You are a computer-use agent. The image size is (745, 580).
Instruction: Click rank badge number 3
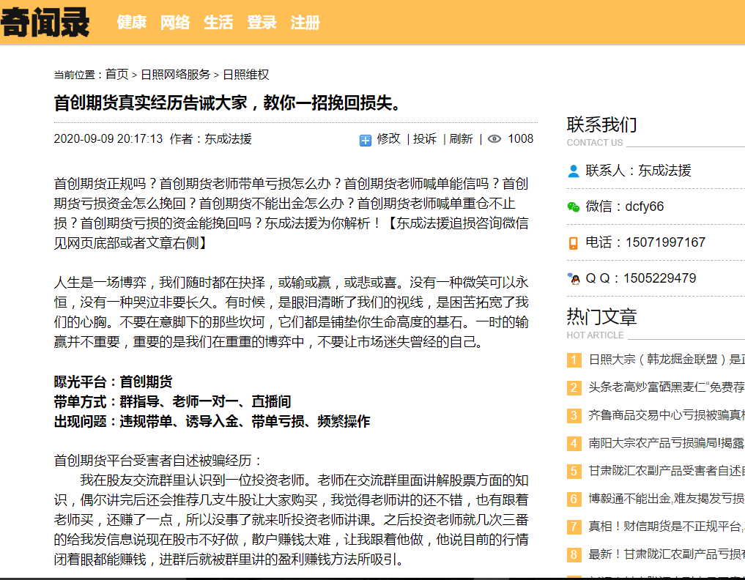[574, 416]
